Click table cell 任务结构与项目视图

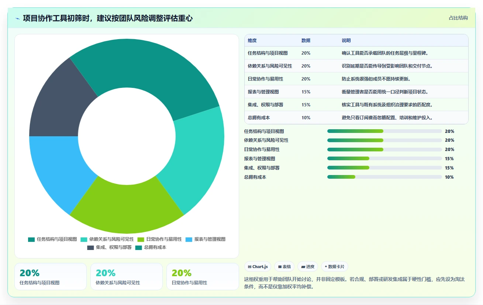[x=268, y=53]
